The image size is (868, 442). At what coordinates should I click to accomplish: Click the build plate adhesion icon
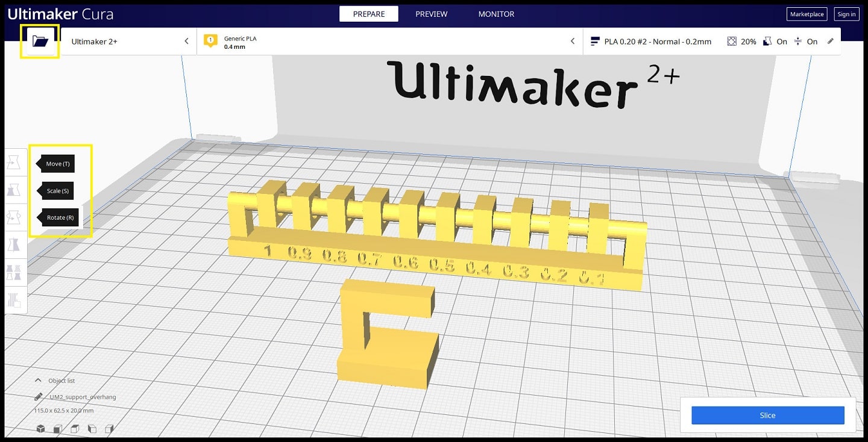pyautogui.click(x=798, y=42)
